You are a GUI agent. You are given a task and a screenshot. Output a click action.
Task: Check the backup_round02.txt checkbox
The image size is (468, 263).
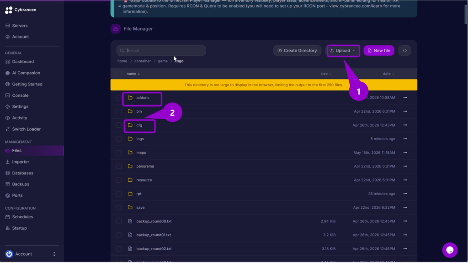(119, 249)
